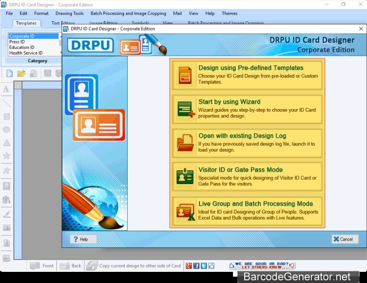This screenshot has width=367, height=283.
Task: Select the Line drawing tool
Action: pos(6,103)
